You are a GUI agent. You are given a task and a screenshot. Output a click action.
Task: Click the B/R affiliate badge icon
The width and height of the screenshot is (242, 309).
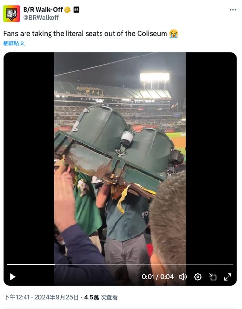click(x=76, y=10)
